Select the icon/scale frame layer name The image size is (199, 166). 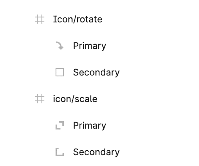tap(75, 99)
